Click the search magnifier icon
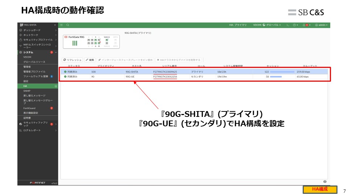This screenshot has width=348, height=196. click(x=68, y=25)
